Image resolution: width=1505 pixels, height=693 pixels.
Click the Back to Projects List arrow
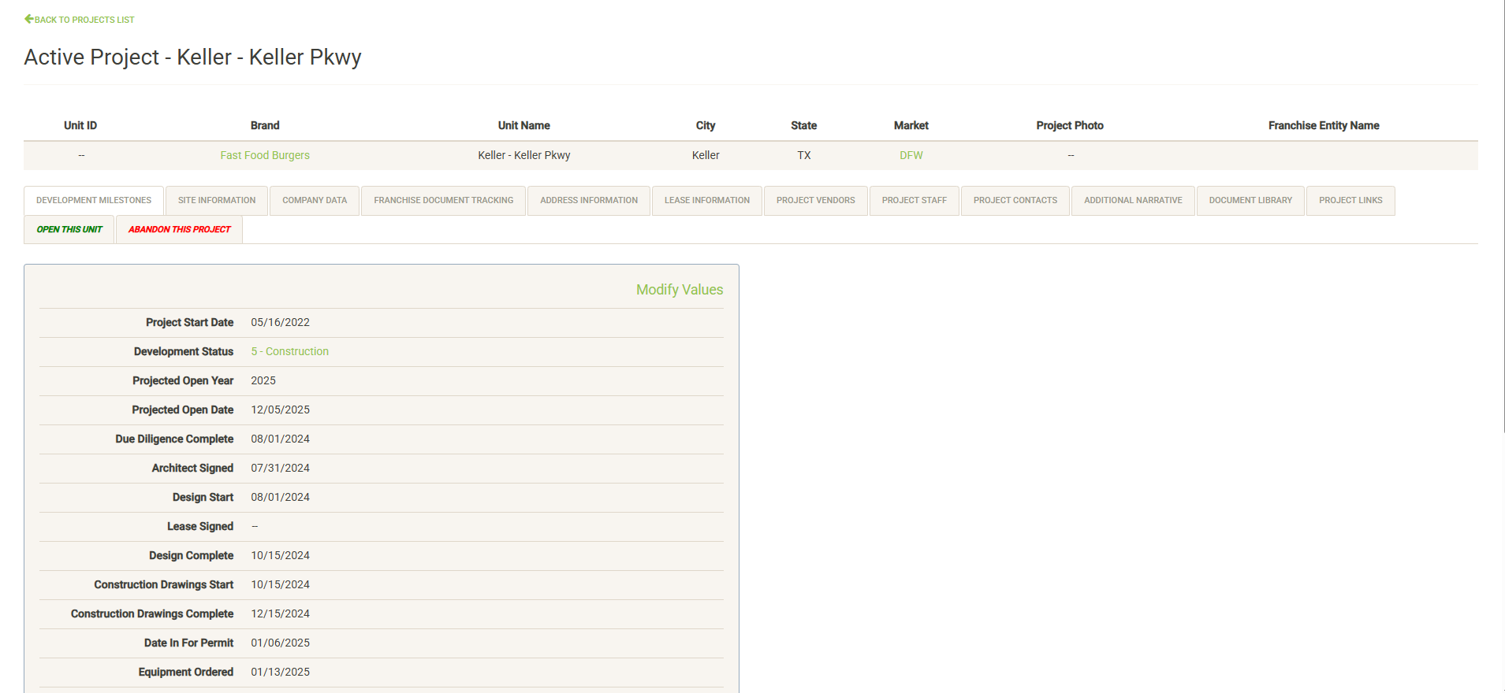pos(29,19)
